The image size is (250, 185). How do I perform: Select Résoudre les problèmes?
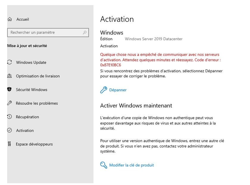click(37, 103)
